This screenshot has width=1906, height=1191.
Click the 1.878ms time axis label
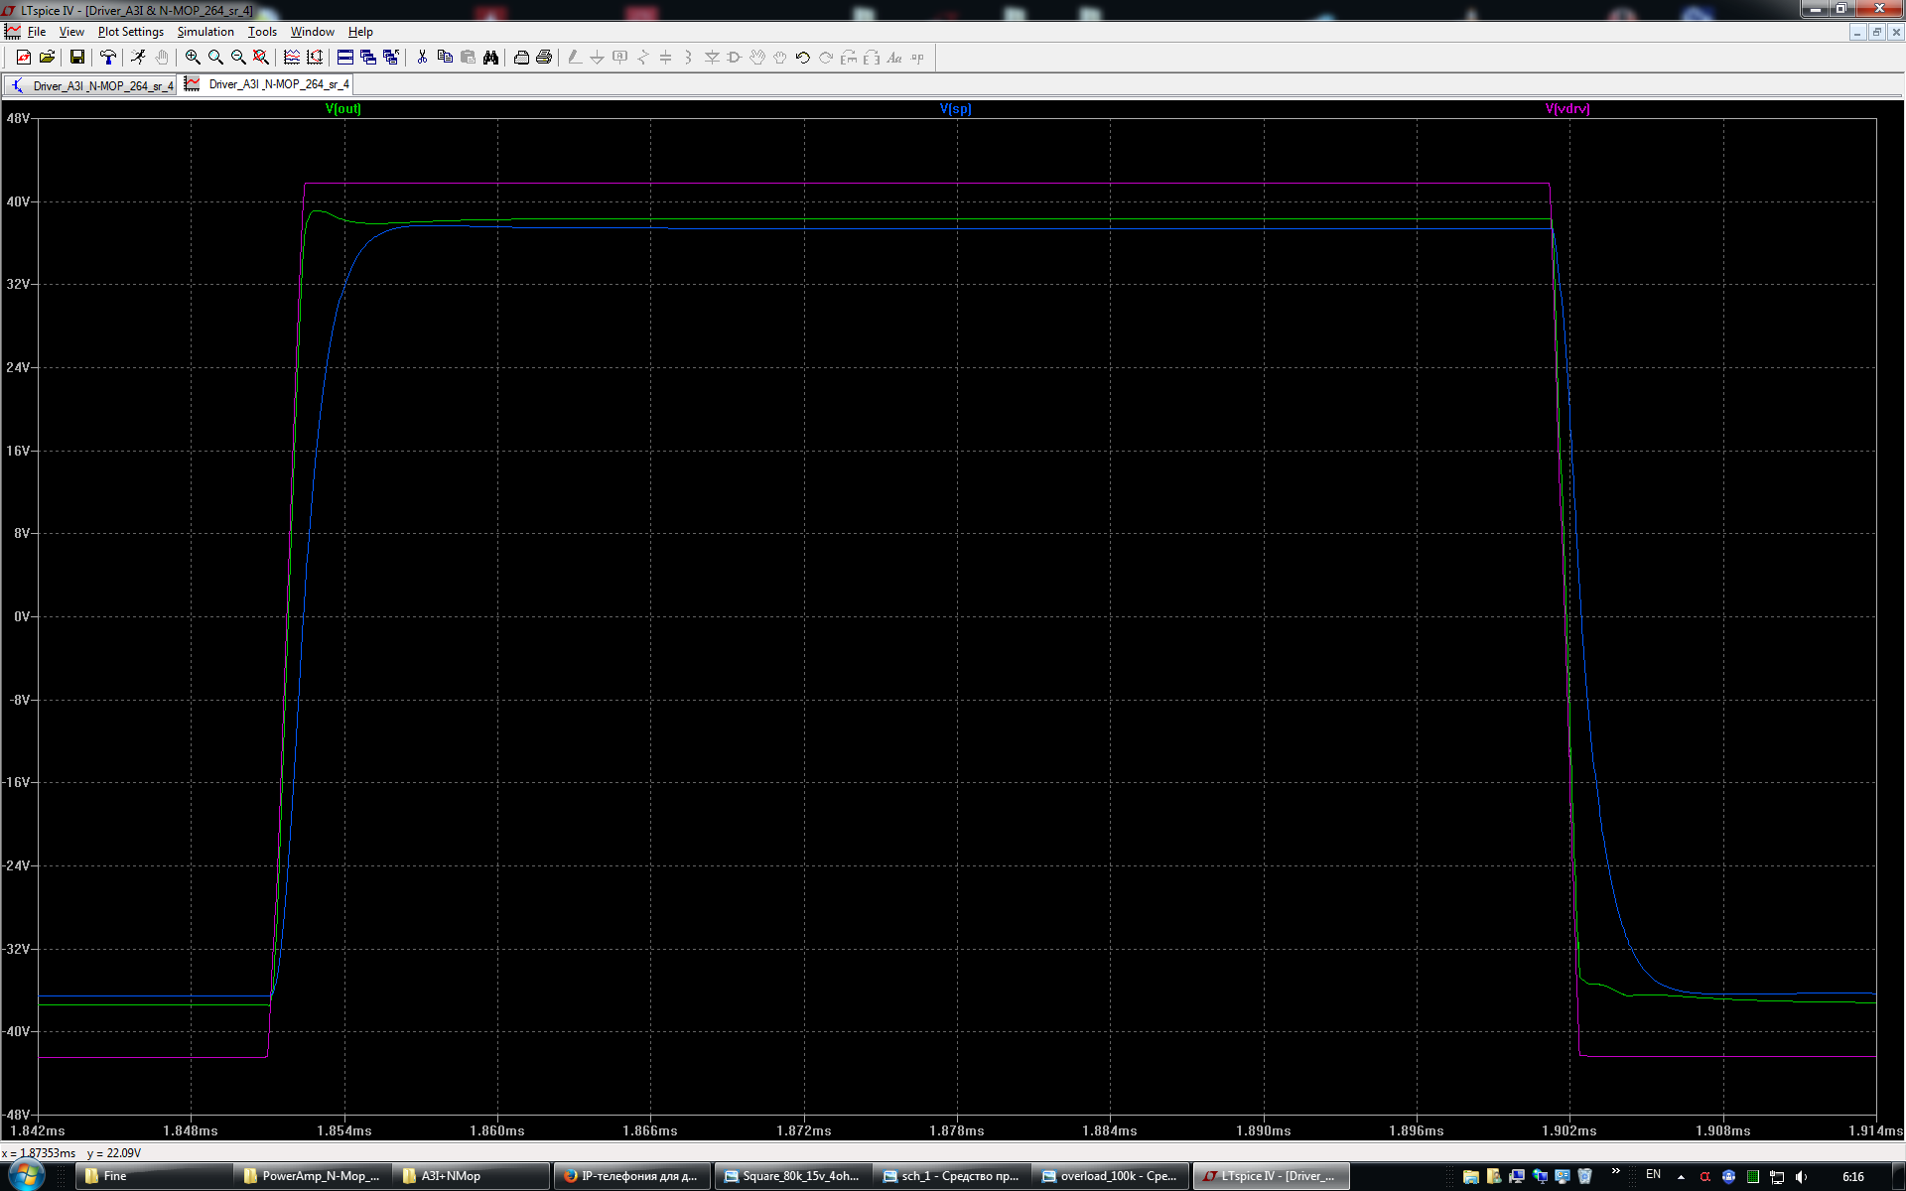coord(957,1130)
